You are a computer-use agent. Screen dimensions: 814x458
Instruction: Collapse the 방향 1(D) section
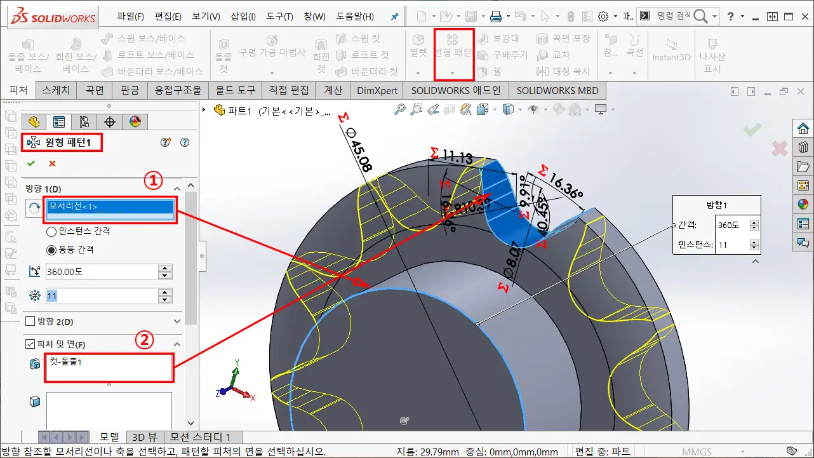pyautogui.click(x=177, y=189)
